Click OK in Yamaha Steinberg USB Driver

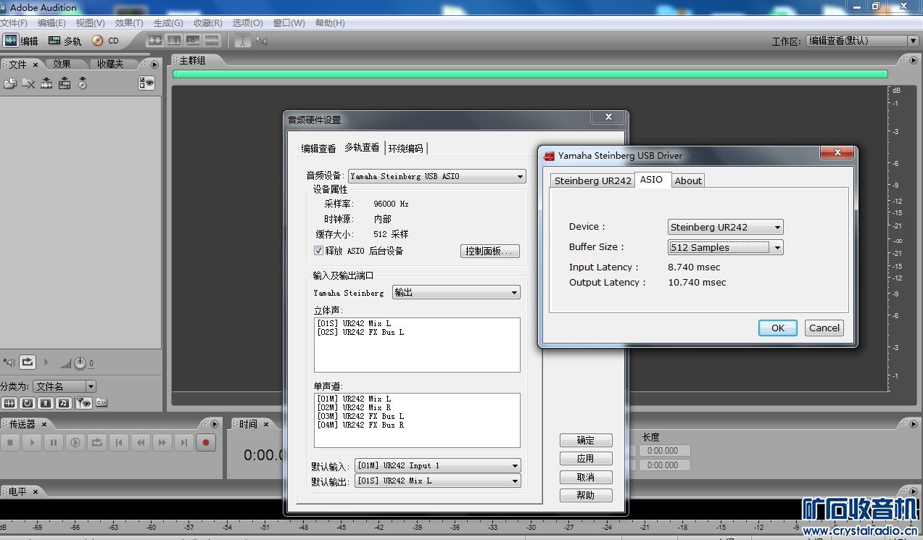point(777,328)
